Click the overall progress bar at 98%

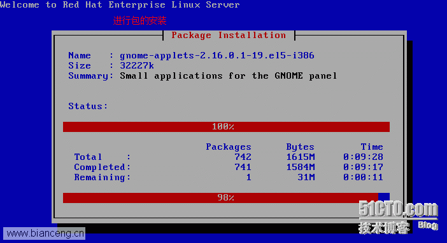pyautogui.click(x=226, y=198)
